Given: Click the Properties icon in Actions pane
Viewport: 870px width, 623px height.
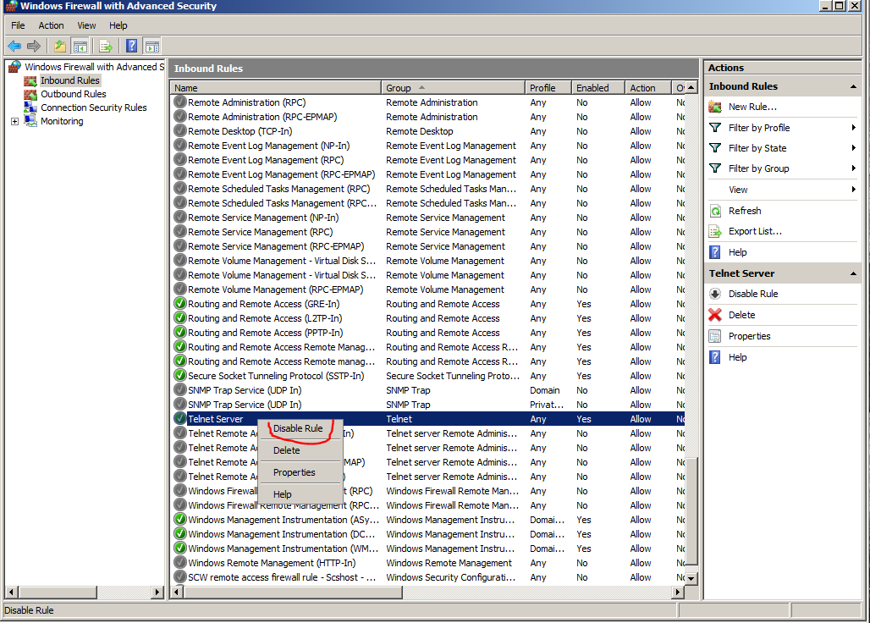Looking at the screenshot, I should tap(715, 336).
